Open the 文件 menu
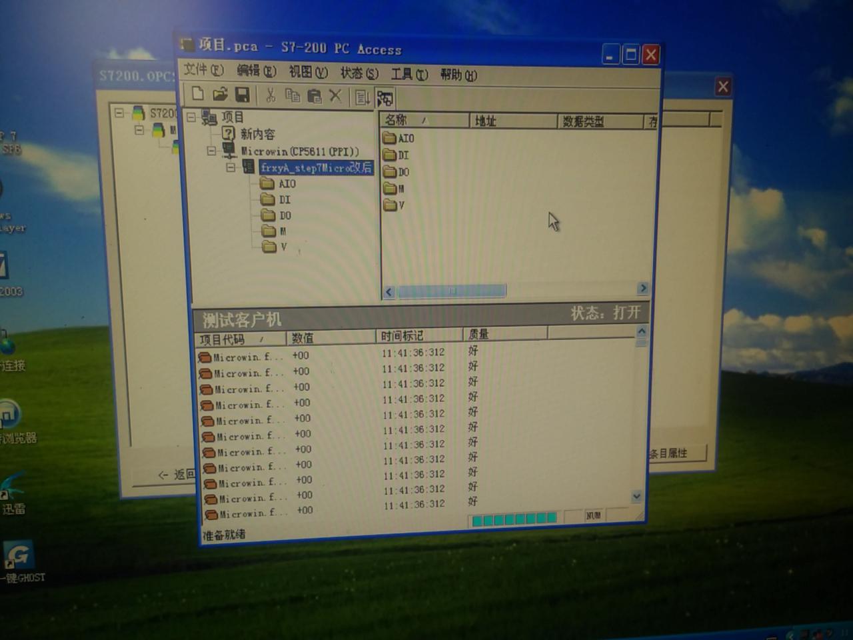853x640 pixels. (x=203, y=69)
